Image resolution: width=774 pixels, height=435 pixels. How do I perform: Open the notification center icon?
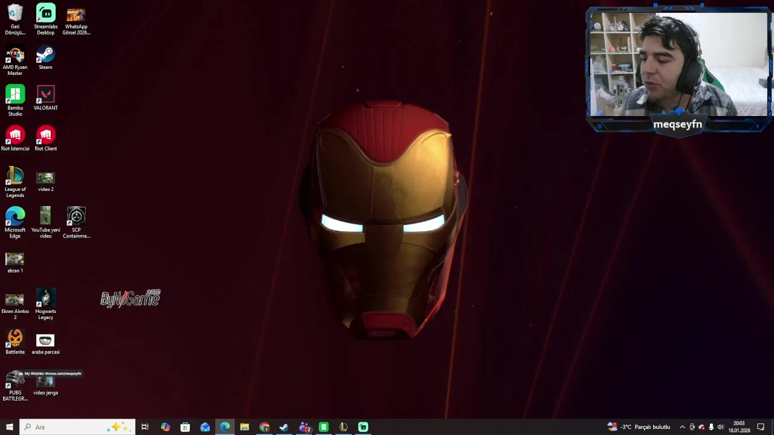click(761, 427)
